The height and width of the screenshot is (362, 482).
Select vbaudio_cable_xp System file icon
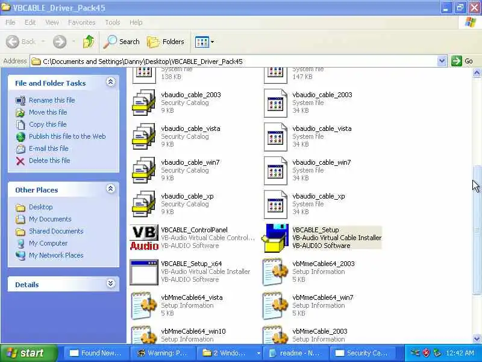(275, 205)
